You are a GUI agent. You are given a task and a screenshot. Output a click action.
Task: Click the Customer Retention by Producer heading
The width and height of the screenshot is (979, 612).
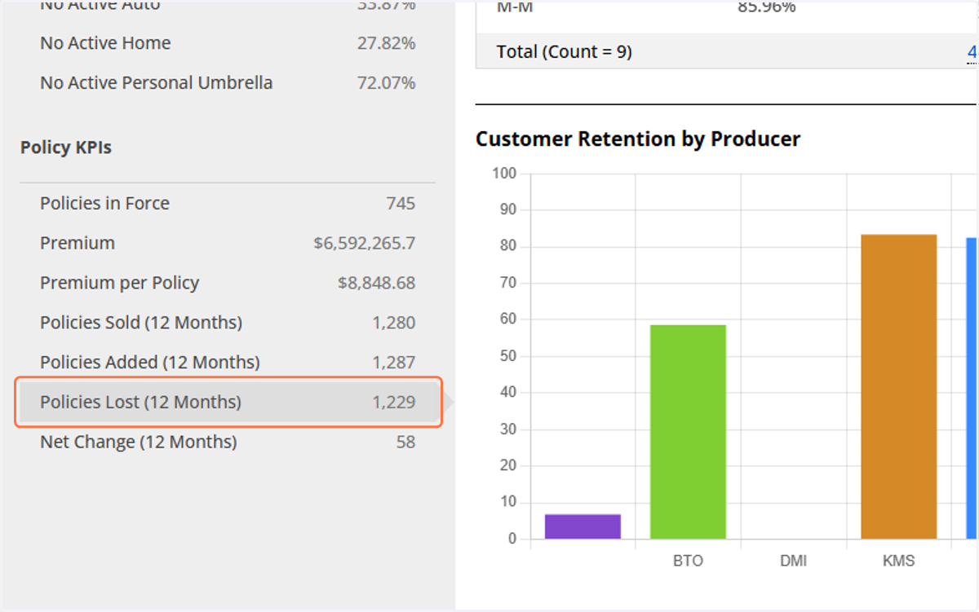point(638,139)
